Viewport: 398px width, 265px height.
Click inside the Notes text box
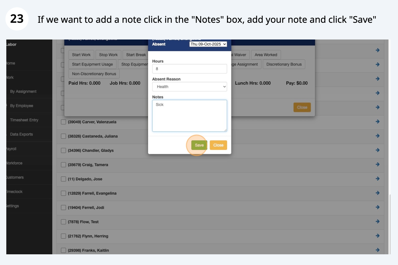tap(189, 115)
